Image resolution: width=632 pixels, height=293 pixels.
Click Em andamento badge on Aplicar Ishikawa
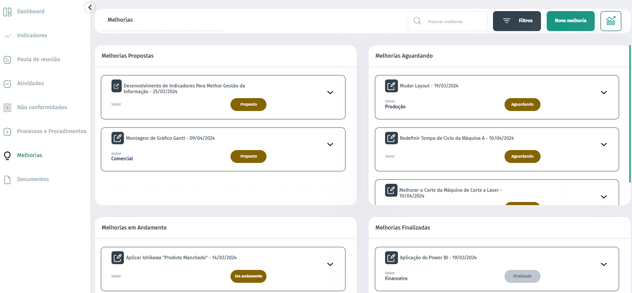[248, 276]
